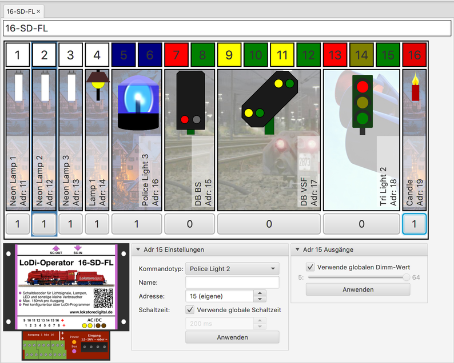Toggle state button under Candle
The height and width of the screenshot is (363, 454).
pos(415,224)
